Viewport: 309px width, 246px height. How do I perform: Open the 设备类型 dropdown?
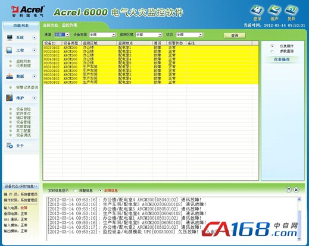point(114,34)
